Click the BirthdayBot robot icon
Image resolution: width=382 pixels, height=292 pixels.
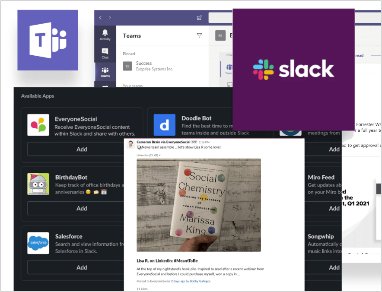click(38, 184)
